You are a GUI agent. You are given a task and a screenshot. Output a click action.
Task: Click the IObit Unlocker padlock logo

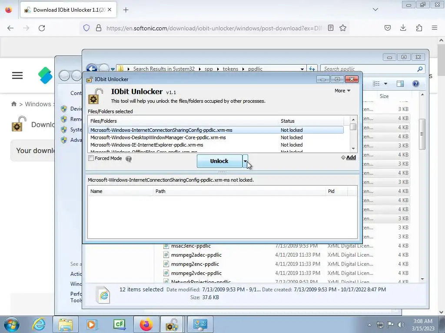click(96, 96)
